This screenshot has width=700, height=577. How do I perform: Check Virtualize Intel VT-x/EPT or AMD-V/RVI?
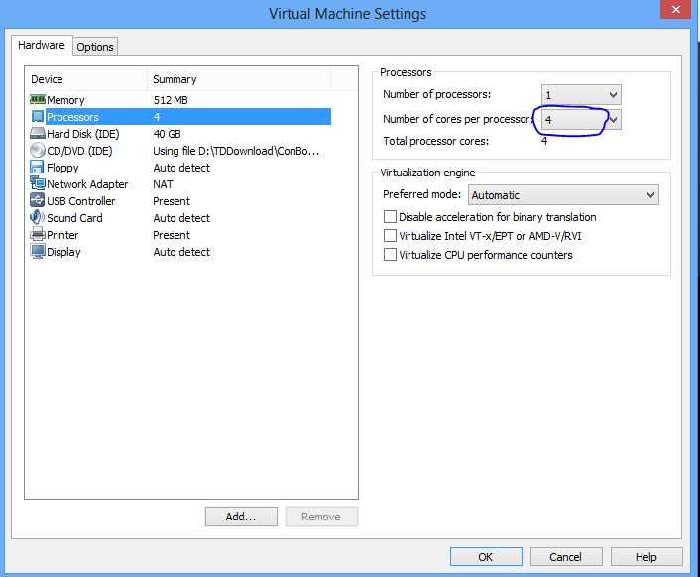391,236
